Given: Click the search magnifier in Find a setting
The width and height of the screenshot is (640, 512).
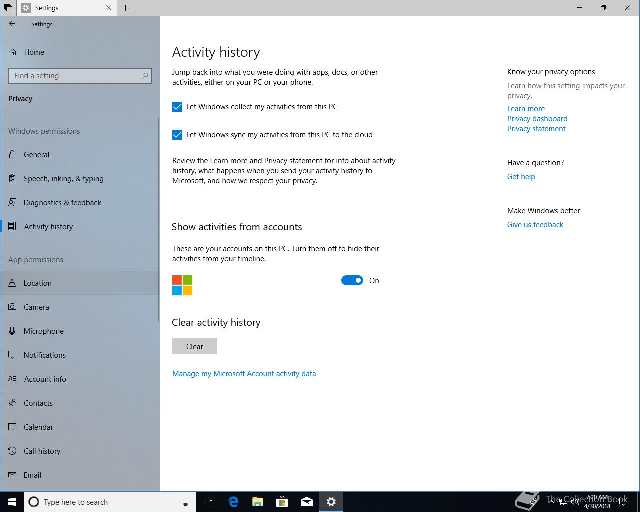Looking at the screenshot, I should [x=145, y=76].
